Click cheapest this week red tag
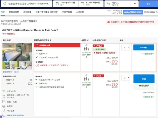158x118 pixels. 105,53
